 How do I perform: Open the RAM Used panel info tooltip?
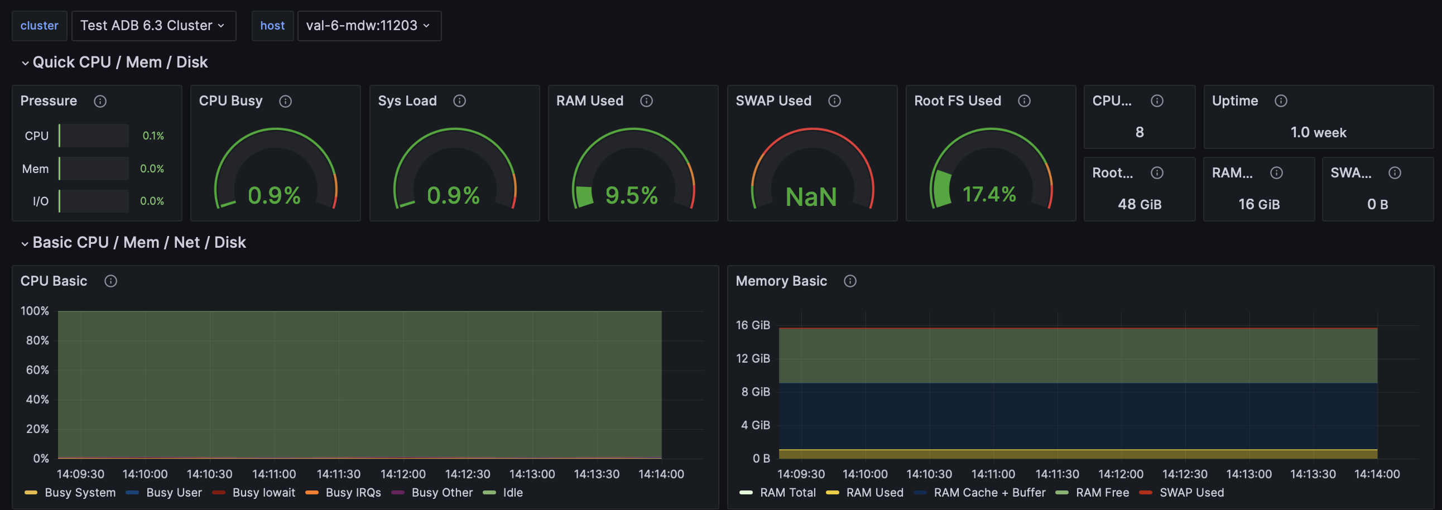pyautogui.click(x=646, y=102)
